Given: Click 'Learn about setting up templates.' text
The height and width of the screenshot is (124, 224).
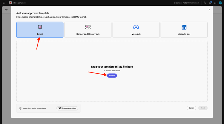Looking at the screenshot, I should (35, 108).
